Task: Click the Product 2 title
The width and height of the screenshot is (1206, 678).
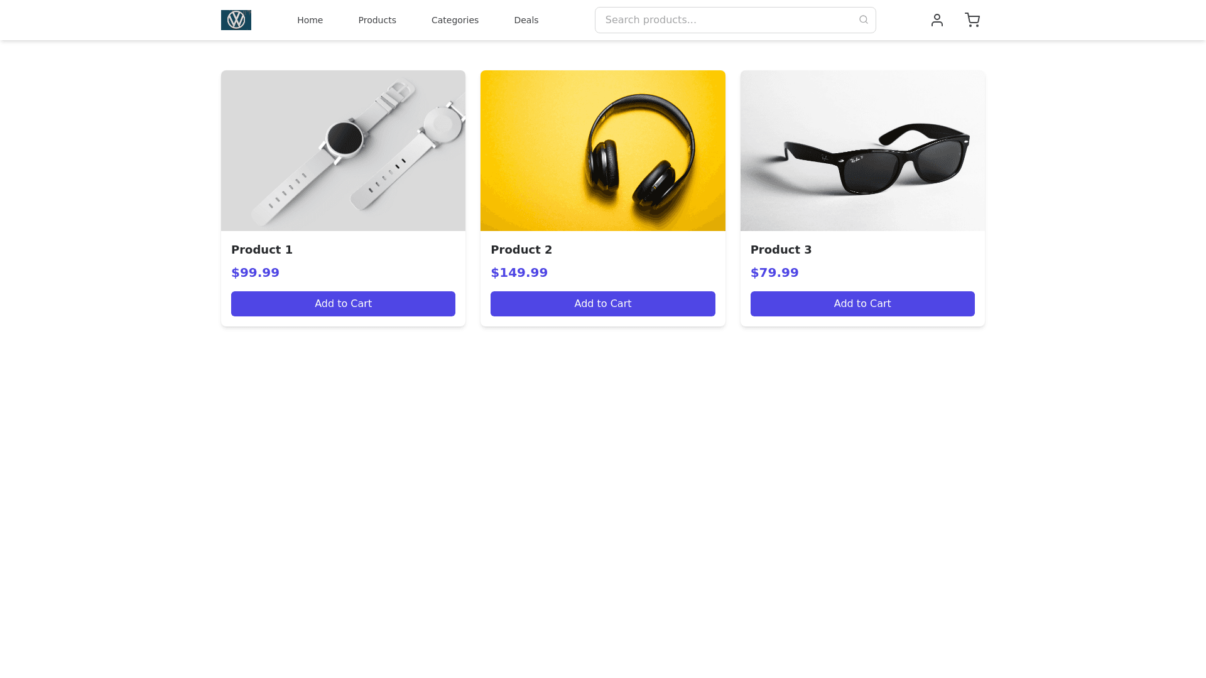Action: click(x=521, y=250)
